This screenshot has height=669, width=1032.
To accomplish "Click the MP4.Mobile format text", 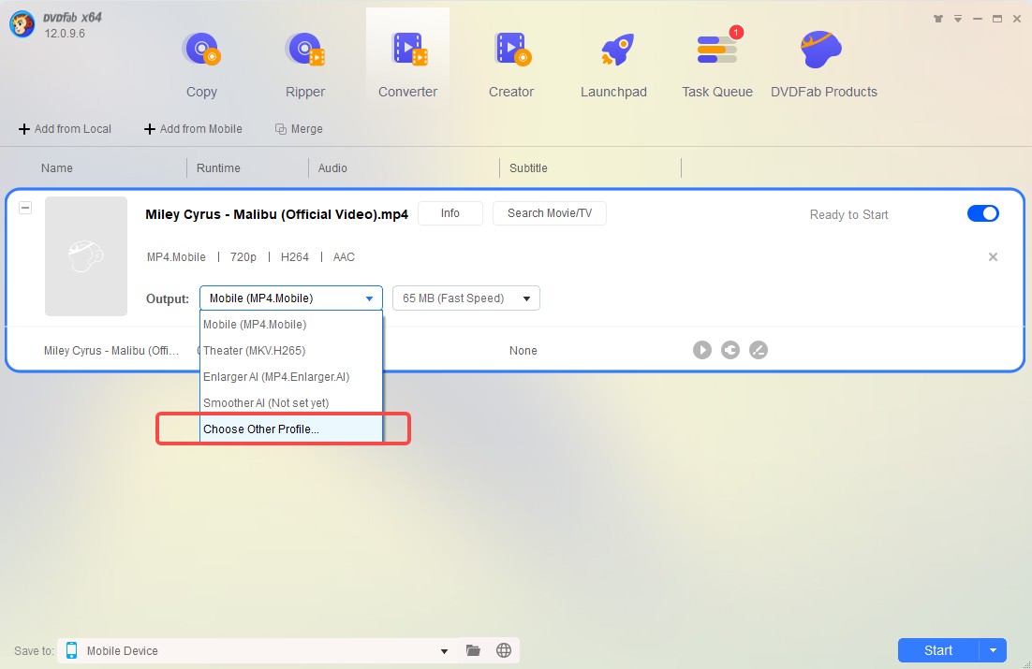I will [x=176, y=256].
